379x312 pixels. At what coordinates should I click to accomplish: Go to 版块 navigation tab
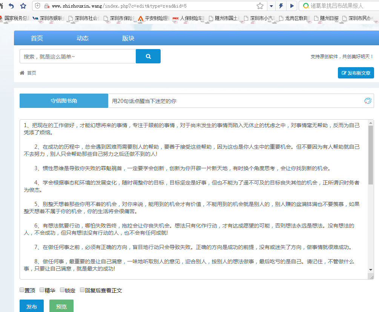(128, 38)
